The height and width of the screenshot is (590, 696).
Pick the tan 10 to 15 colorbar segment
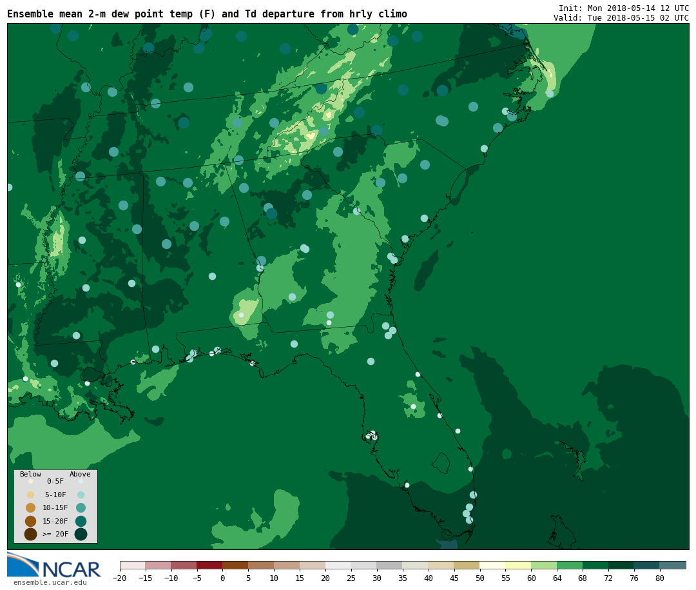tap(287, 565)
